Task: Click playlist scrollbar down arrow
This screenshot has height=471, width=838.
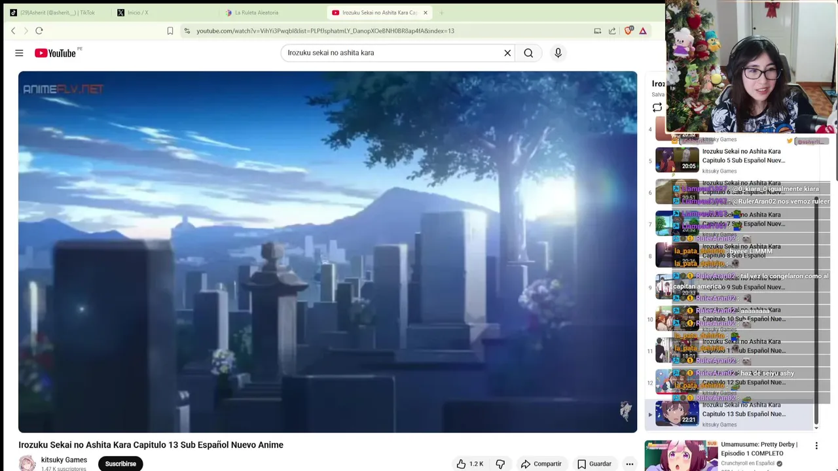Action: pos(816,428)
